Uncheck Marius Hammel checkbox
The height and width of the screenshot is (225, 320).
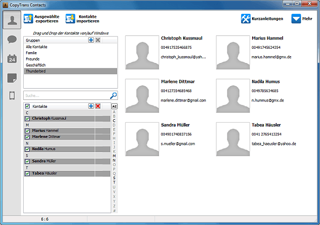(28, 130)
